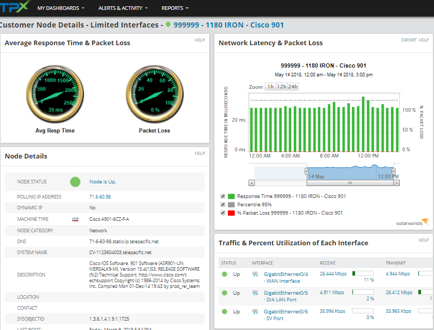Screen dimensions: 434x330
Task: Click the 0 % receive utilization bar
Action: tap(363, 311)
